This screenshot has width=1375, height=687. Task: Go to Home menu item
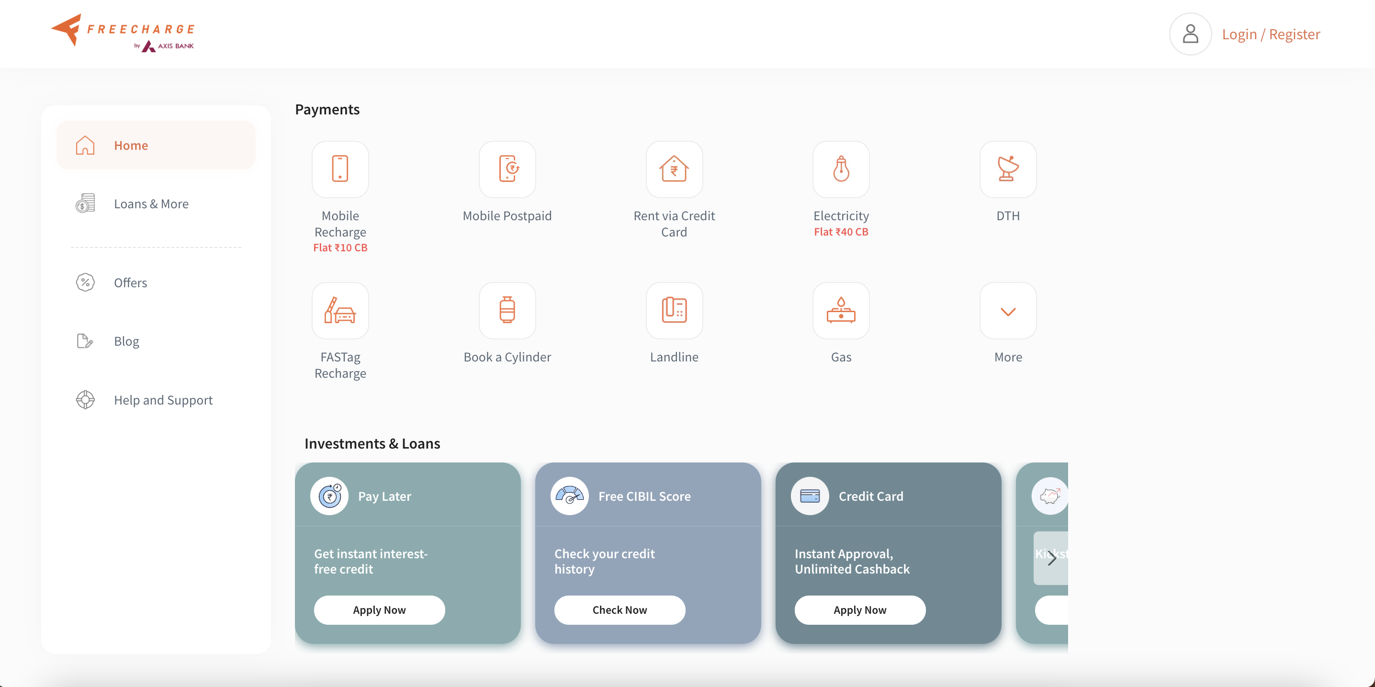(x=156, y=145)
